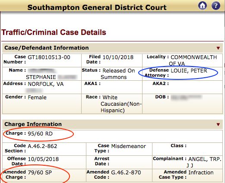Click the charge 95/60 RD
The height and width of the screenshot is (183, 225).
40,134
